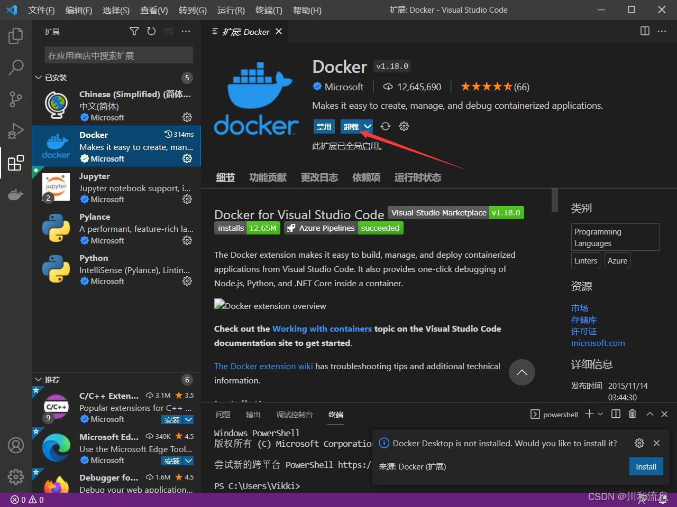Switch to the 问题 panel tab
The width and height of the screenshot is (677, 507).
pyautogui.click(x=223, y=415)
